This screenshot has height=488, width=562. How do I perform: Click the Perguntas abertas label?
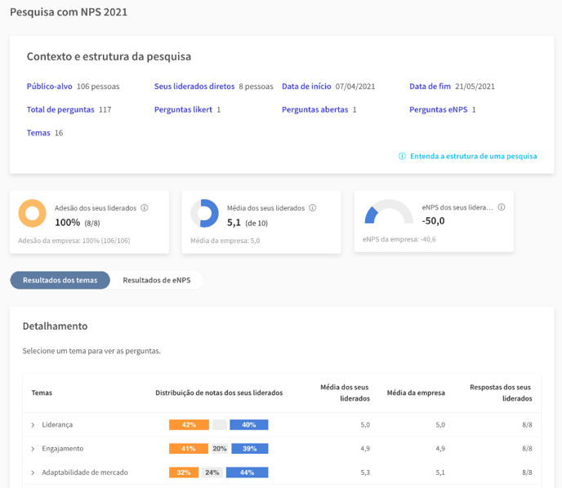pyautogui.click(x=315, y=109)
